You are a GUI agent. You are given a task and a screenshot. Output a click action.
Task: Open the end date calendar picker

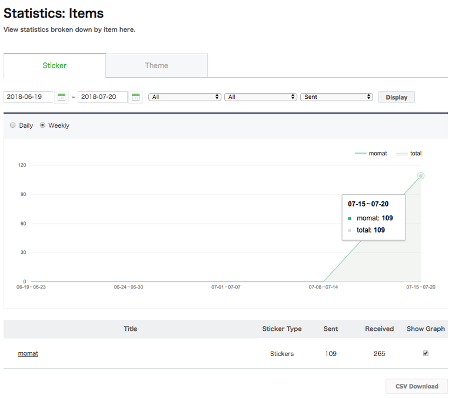pyautogui.click(x=136, y=97)
